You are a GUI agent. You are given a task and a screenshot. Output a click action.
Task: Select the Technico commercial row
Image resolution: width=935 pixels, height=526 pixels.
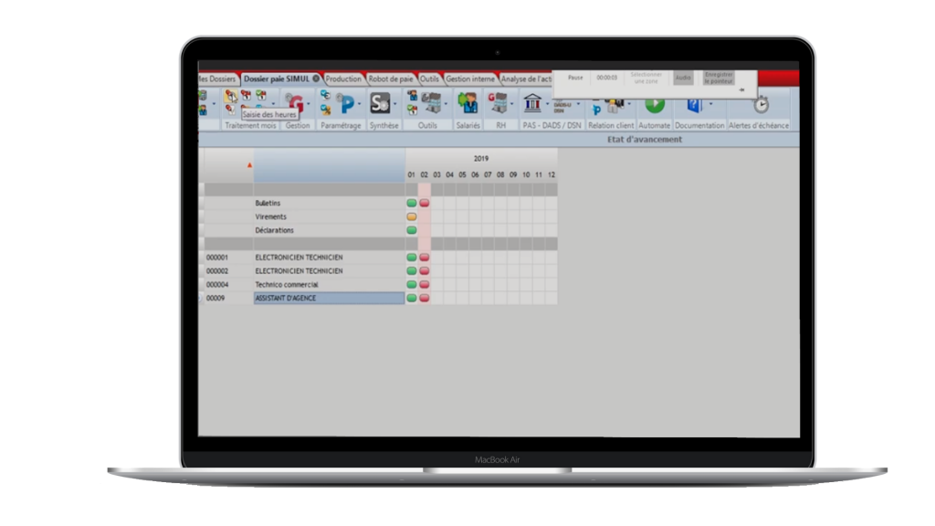pos(287,285)
